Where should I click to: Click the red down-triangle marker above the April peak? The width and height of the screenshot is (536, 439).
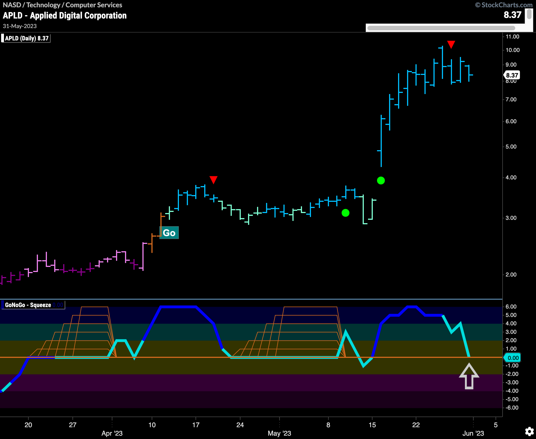click(x=214, y=180)
